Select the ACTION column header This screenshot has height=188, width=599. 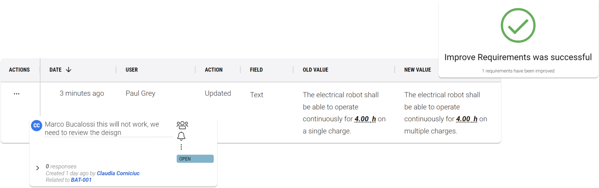pos(214,70)
